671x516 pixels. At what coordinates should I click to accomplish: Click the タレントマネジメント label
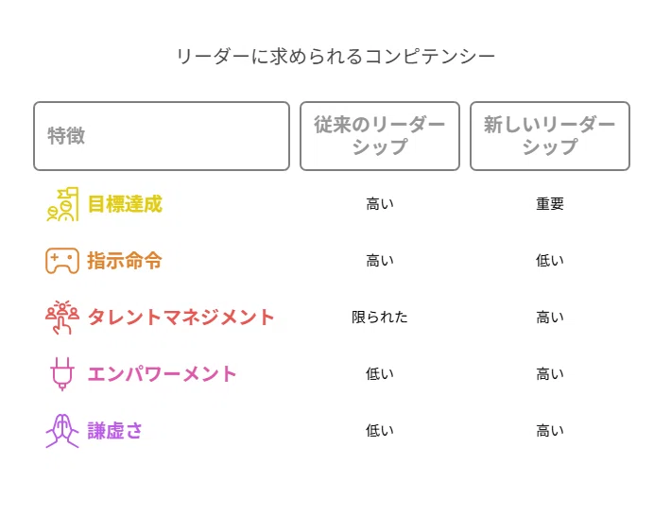181,318
